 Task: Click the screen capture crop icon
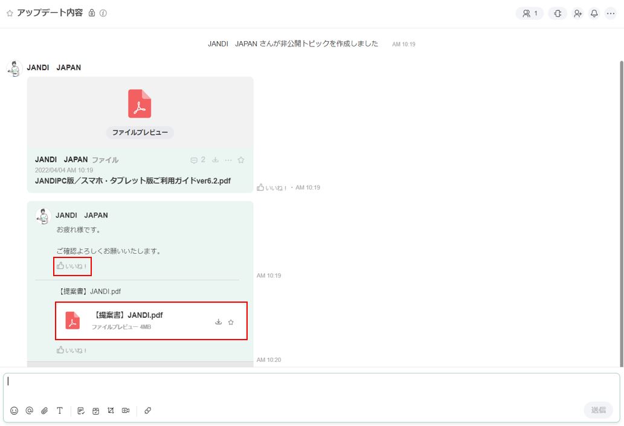click(111, 410)
